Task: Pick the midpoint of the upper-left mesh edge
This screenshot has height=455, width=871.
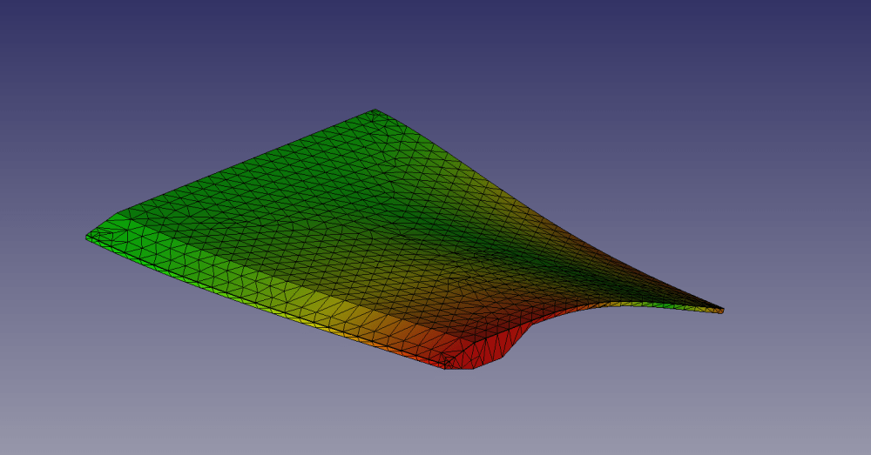Action: [246, 160]
